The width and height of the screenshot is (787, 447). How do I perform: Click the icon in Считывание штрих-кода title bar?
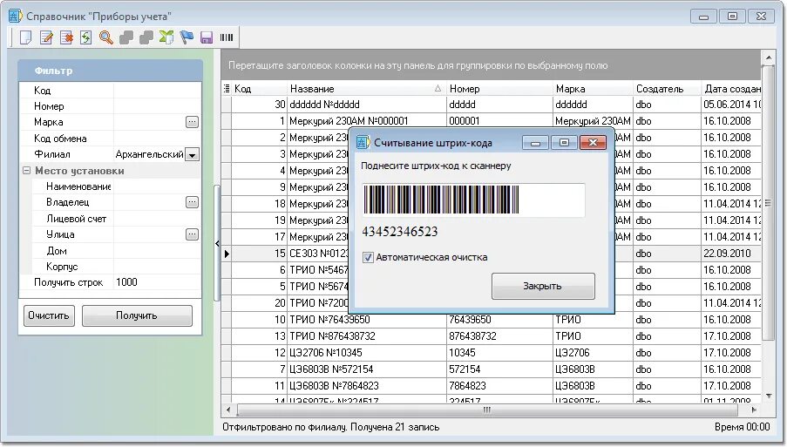[363, 143]
